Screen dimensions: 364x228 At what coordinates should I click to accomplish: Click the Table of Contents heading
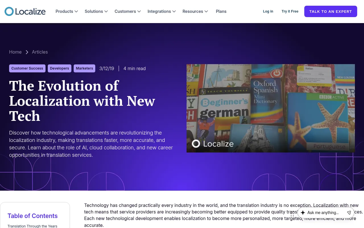click(x=32, y=216)
